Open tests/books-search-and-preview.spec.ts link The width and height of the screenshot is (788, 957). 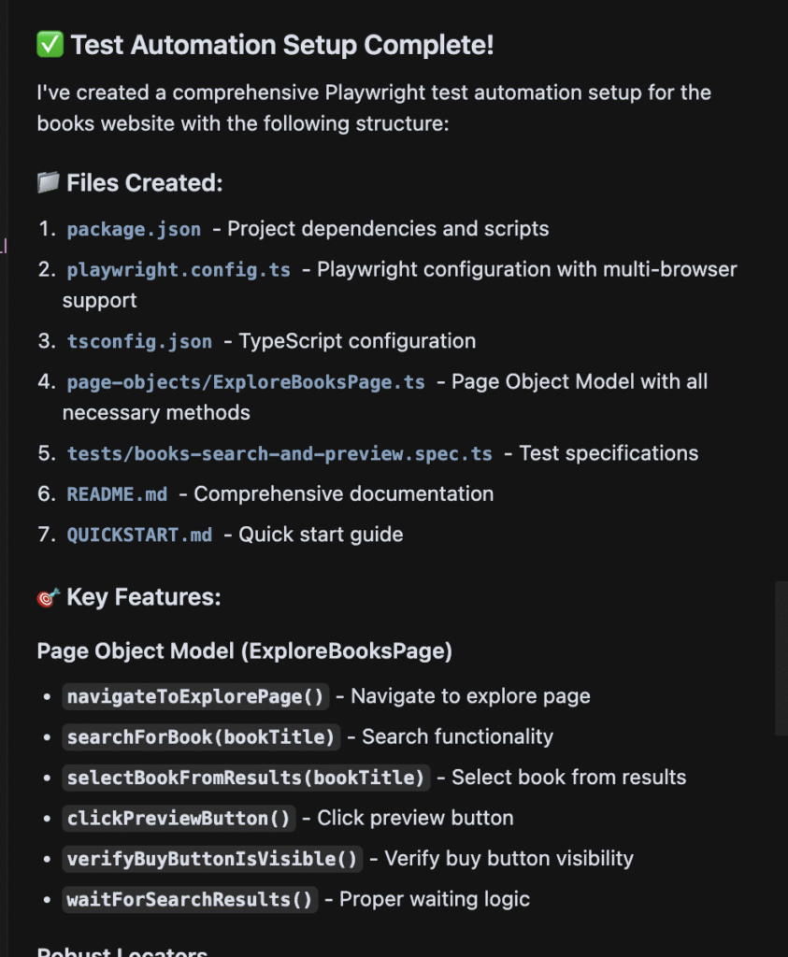click(x=279, y=453)
